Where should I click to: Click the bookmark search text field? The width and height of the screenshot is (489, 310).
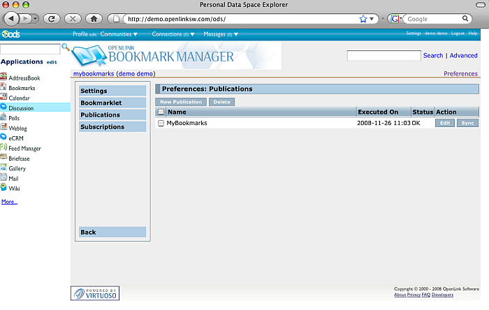coord(384,55)
